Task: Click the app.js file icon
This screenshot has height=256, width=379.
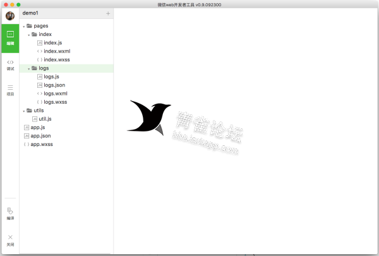Action: point(27,128)
